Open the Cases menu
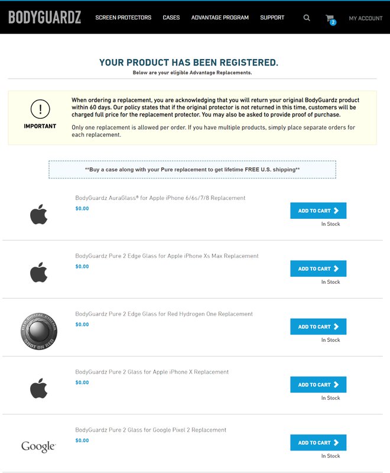Screen dimensions: 390x473 (171, 18)
